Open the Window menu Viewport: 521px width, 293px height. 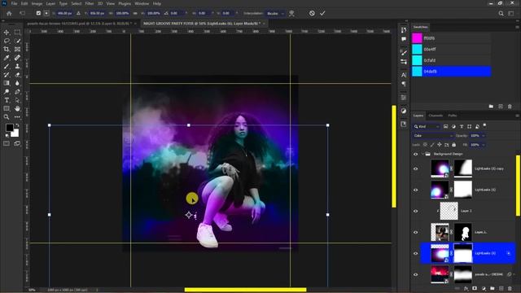tap(142, 3)
